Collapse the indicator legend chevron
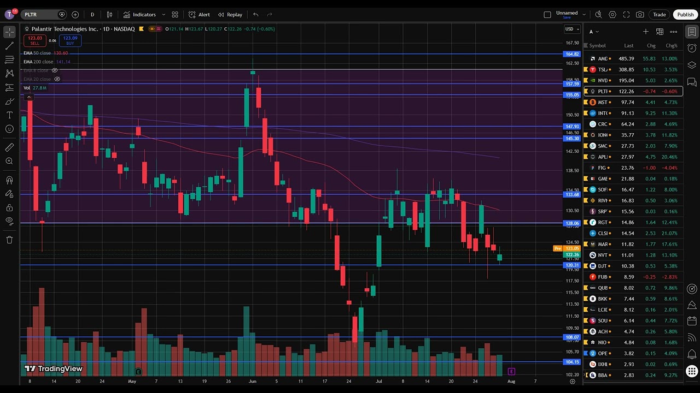Screen dimensions: 700x393 28,97
